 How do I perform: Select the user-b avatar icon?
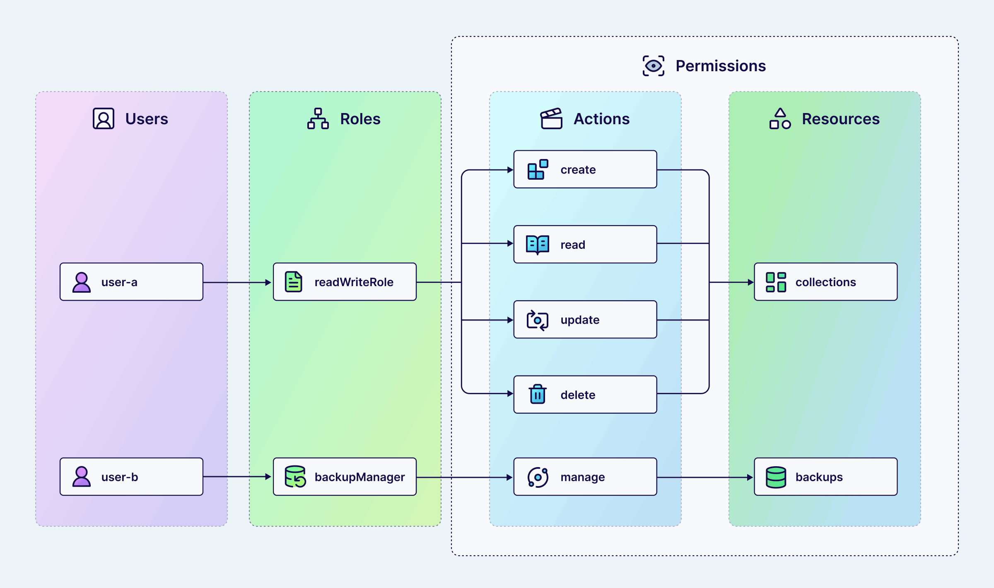point(82,477)
